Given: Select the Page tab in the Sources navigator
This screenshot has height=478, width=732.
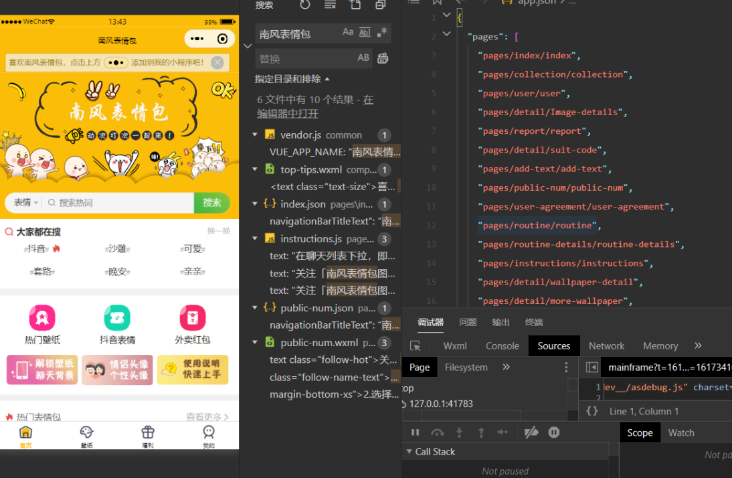Looking at the screenshot, I should pyautogui.click(x=420, y=368).
